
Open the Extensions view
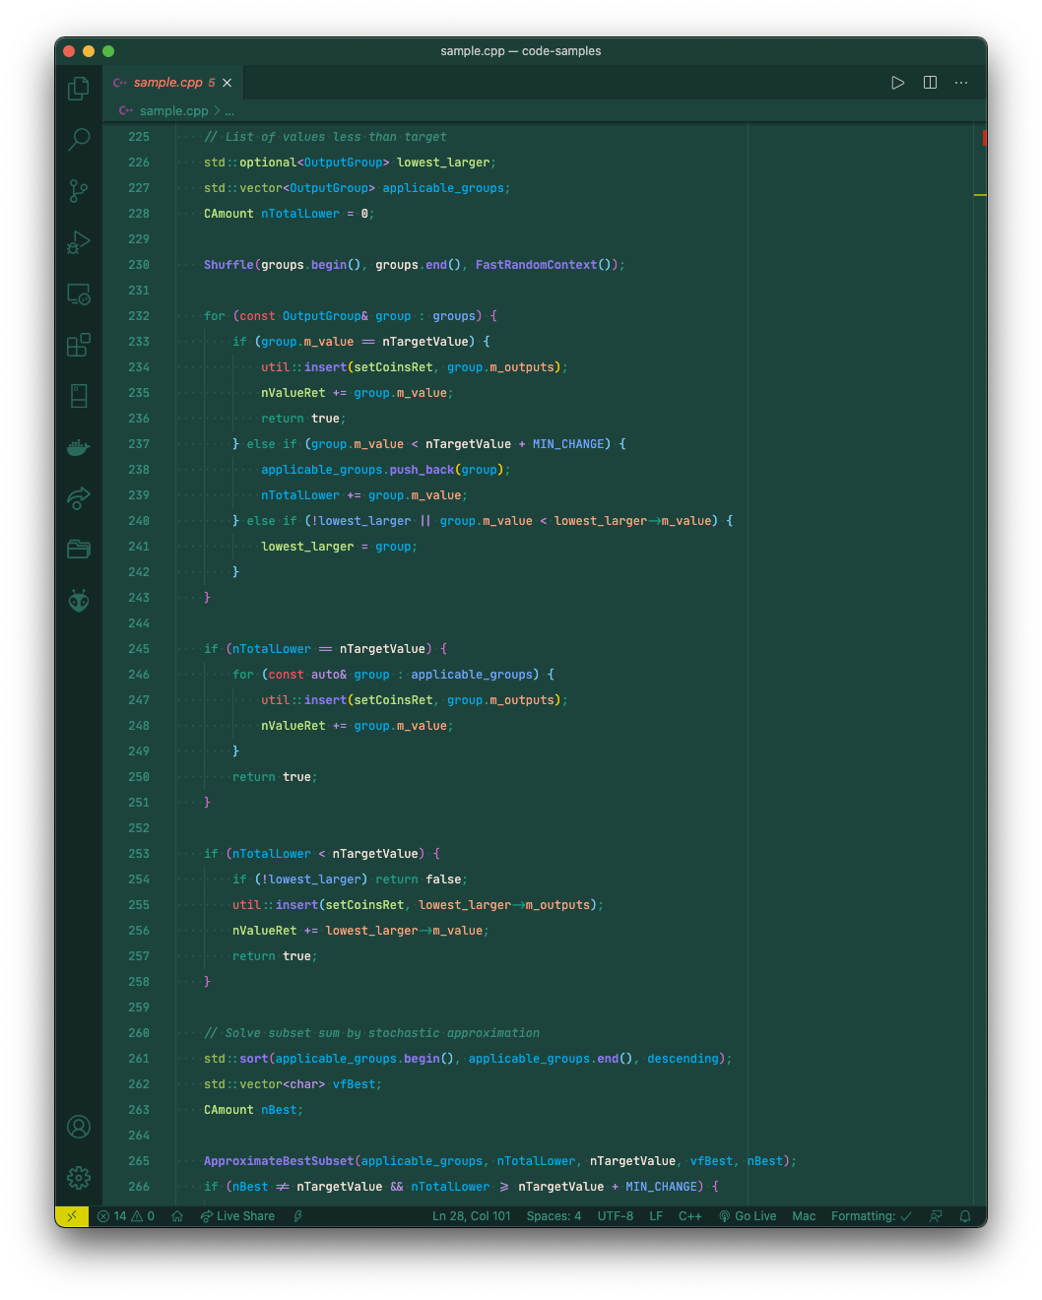[79, 345]
